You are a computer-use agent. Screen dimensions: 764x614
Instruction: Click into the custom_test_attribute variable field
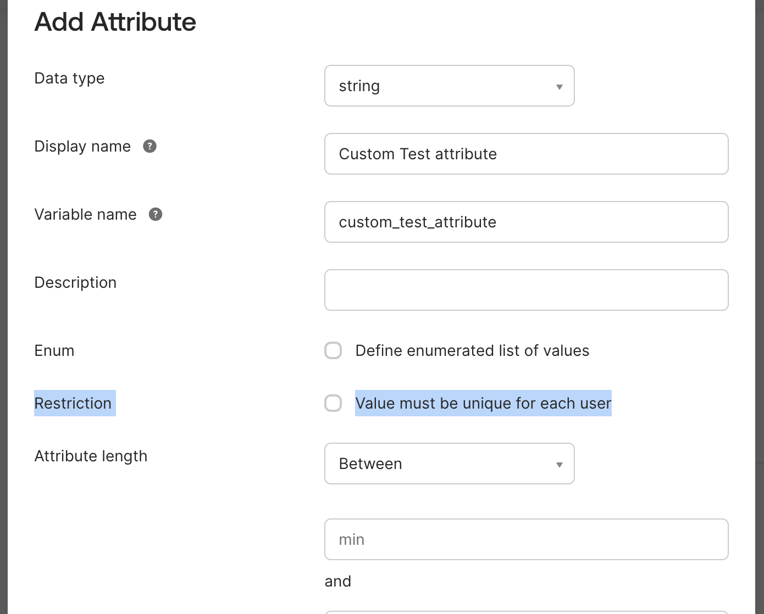click(526, 222)
